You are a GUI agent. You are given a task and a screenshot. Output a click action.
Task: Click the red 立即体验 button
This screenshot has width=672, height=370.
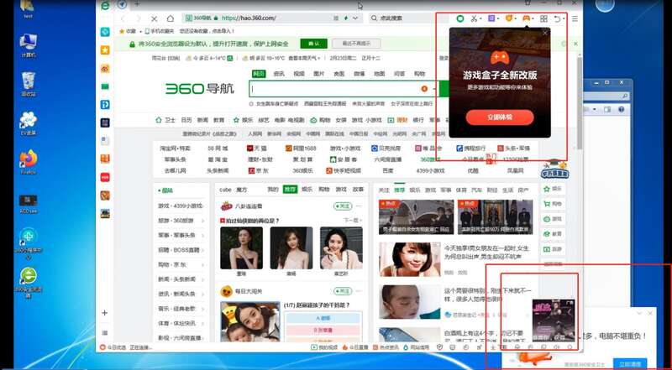click(x=500, y=117)
